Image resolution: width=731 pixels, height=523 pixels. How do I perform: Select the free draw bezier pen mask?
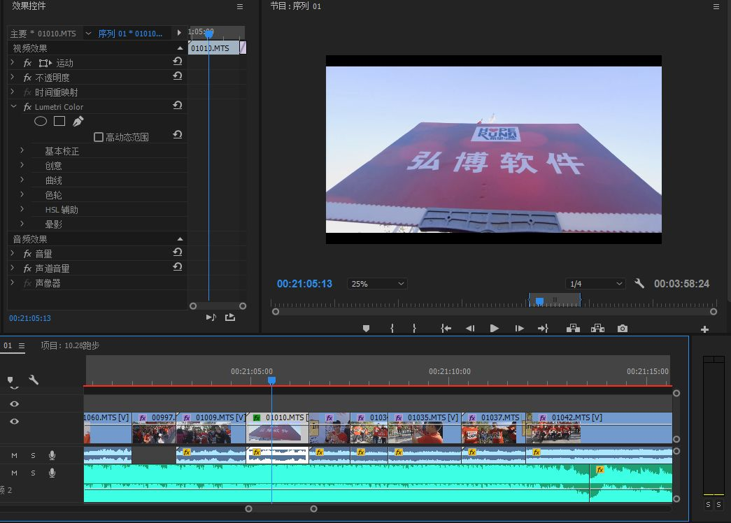tap(78, 121)
